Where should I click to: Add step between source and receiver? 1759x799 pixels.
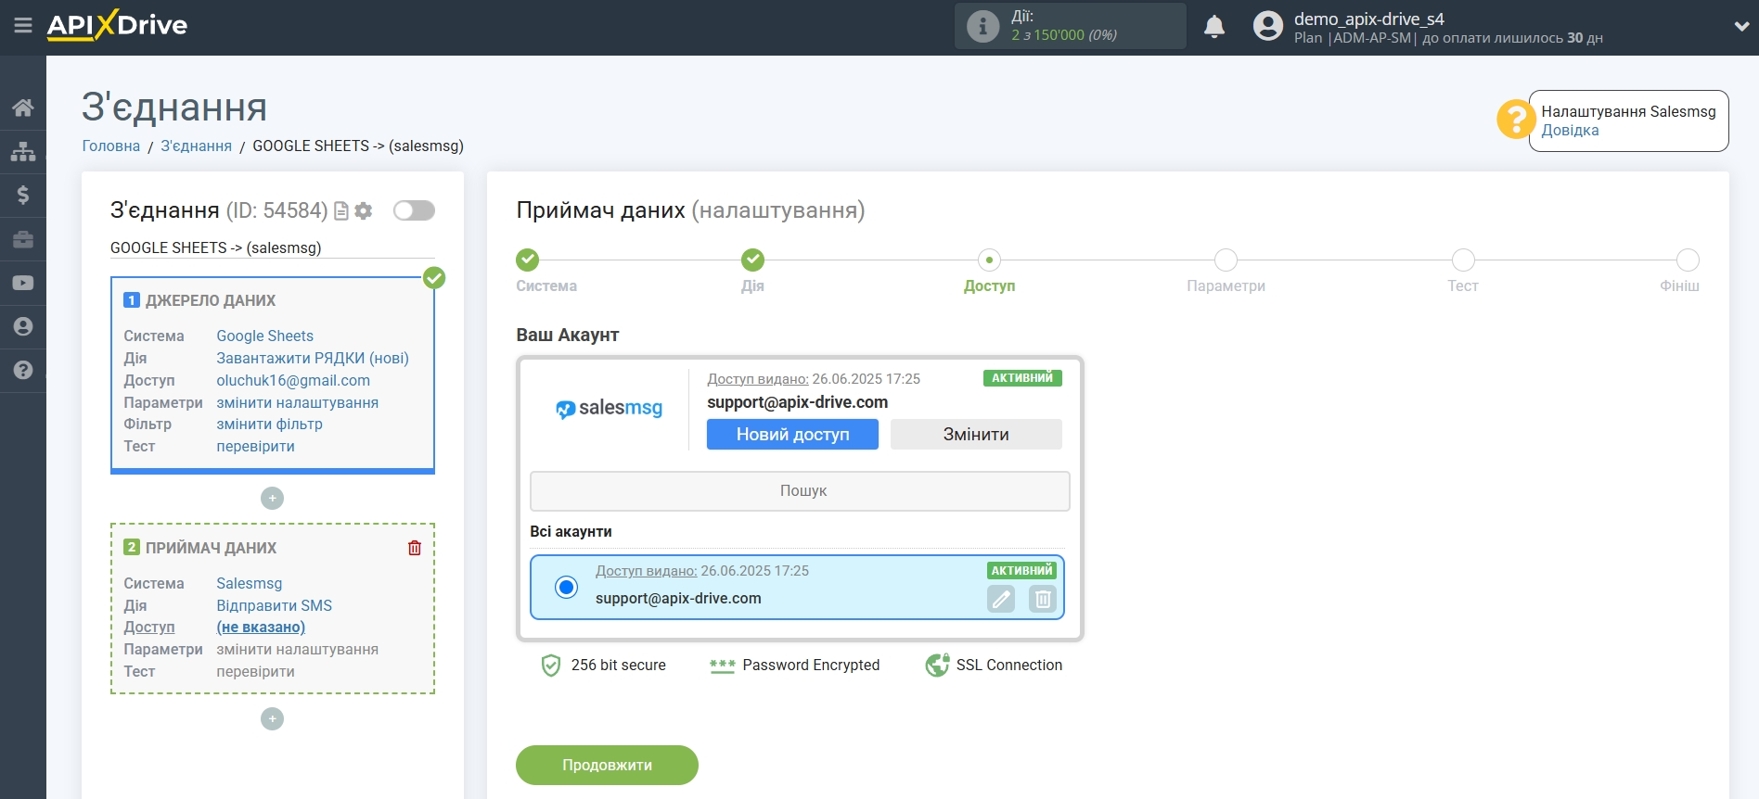[272, 499]
